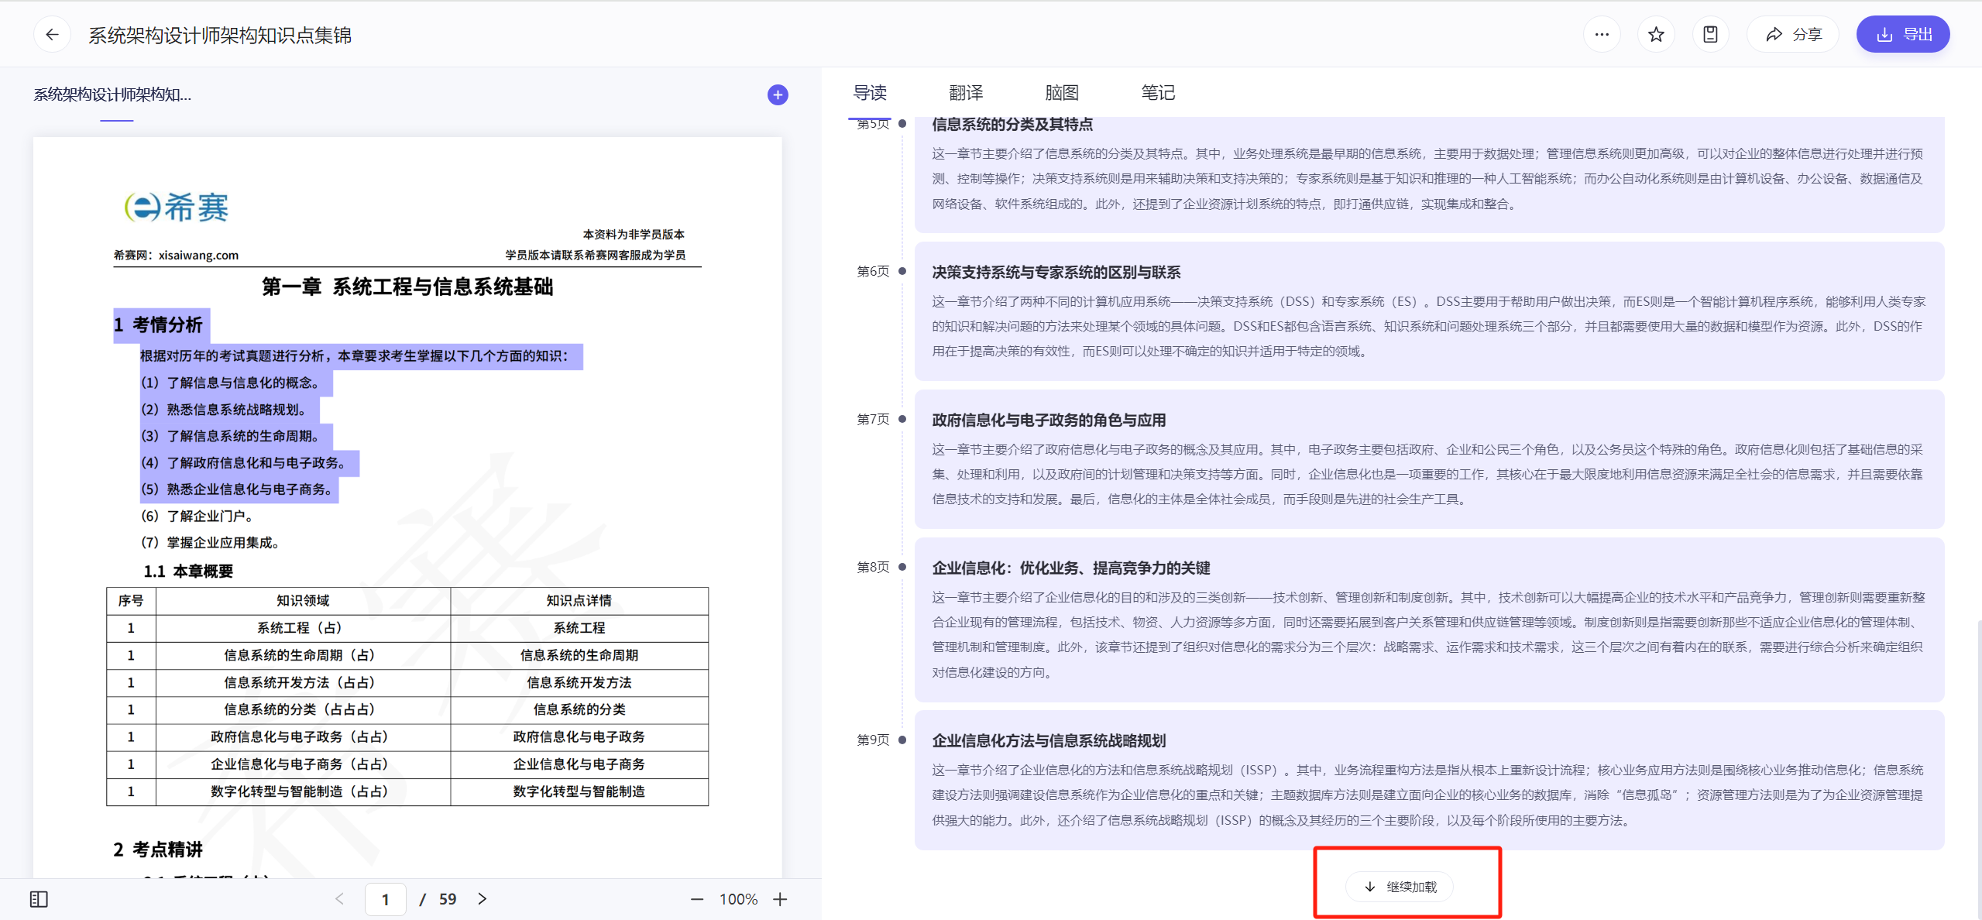This screenshot has width=1982, height=920.
Task: Go to next page arrow
Action: [483, 899]
